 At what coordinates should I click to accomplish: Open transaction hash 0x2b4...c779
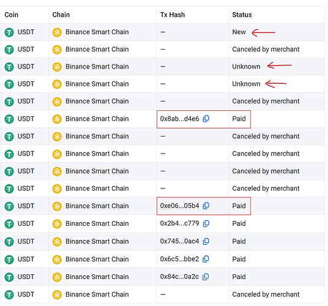[179, 223]
